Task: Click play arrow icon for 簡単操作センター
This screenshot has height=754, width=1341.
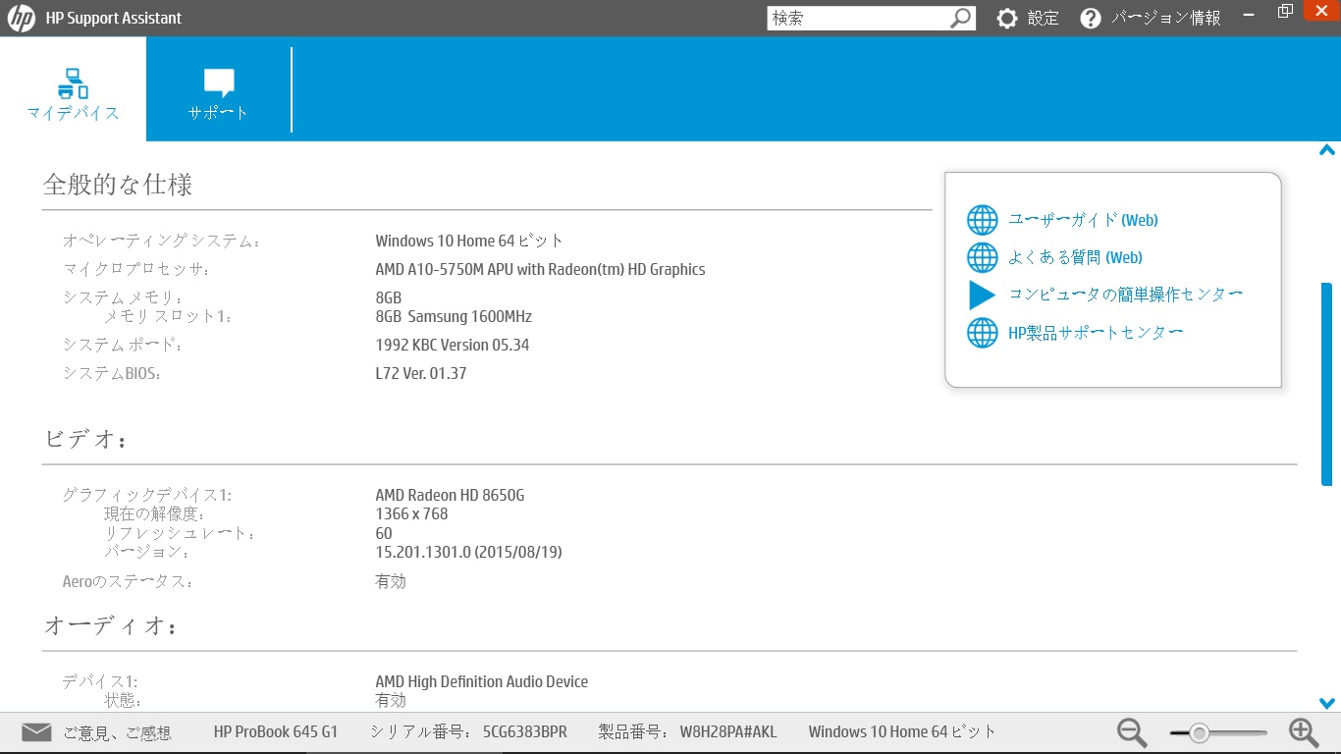Action: [x=982, y=295]
